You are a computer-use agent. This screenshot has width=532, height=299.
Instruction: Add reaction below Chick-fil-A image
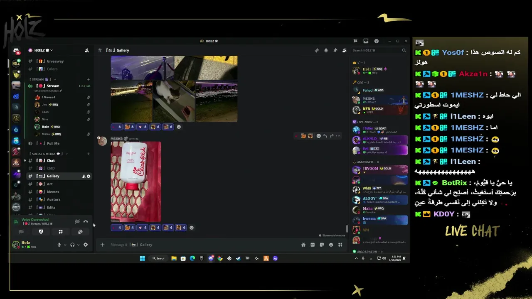pyautogui.click(x=192, y=228)
